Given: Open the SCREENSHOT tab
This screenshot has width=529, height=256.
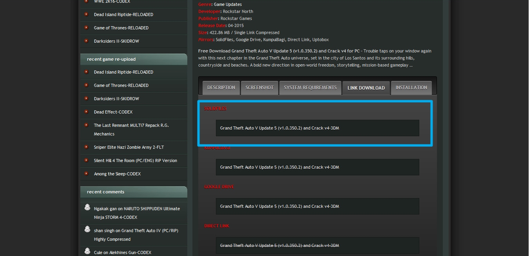Looking at the screenshot, I should pyautogui.click(x=259, y=88).
